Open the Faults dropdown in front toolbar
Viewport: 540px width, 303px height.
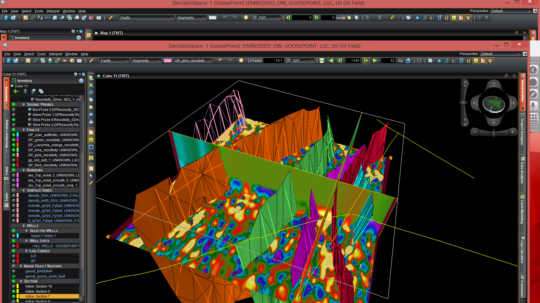tap(114, 61)
